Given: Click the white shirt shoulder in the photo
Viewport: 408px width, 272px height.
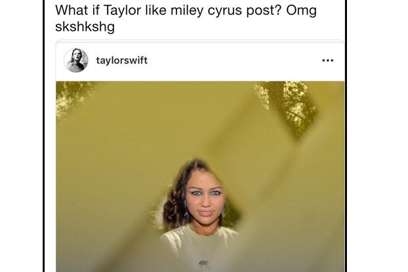Looking at the screenshot, I should tap(173, 241).
